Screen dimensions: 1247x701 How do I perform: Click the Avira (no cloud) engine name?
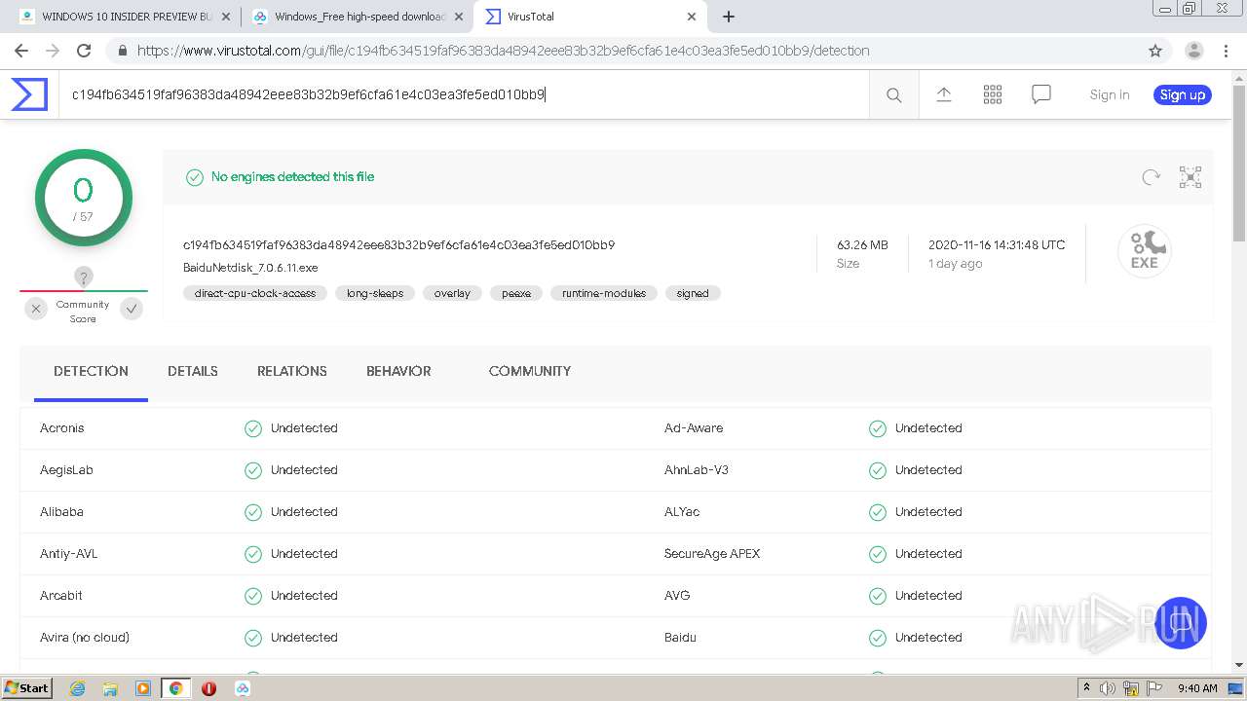tap(85, 638)
